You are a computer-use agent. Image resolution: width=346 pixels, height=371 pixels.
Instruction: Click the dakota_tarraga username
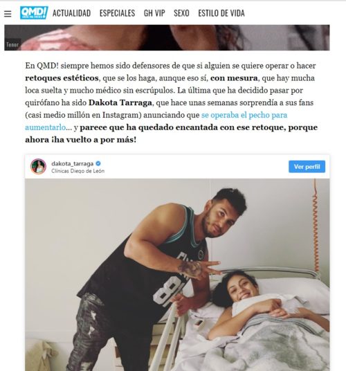point(73,163)
